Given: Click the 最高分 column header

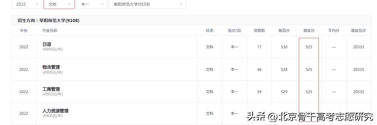Looking at the screenshot, I should 284,30.
